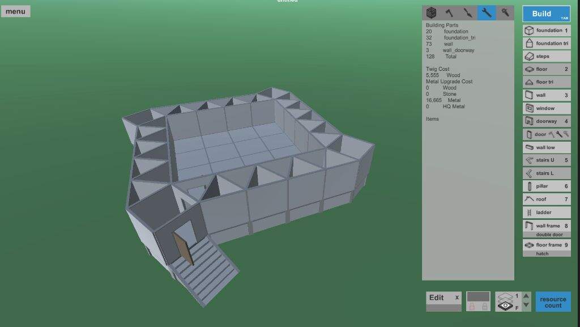
Task: Switch to the building block tab
Action: coord(431,12)
